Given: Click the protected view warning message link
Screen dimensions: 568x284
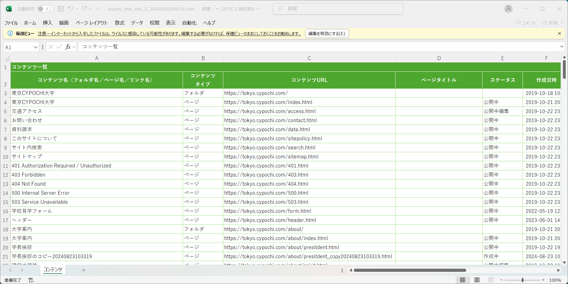Looking at the screenshot, I should (x=169, y=33).
